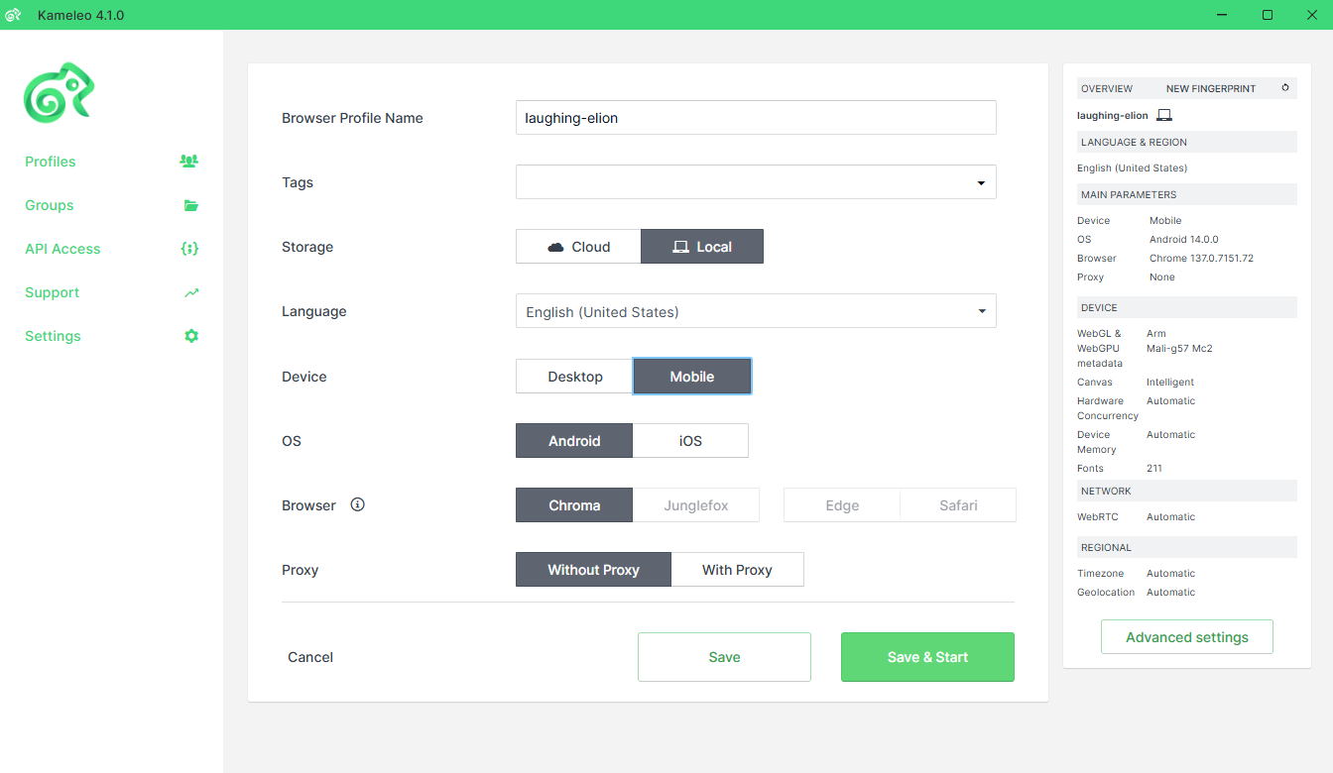
Task: Click the Fonts 211 value
Action: [x=1154, y=469]
